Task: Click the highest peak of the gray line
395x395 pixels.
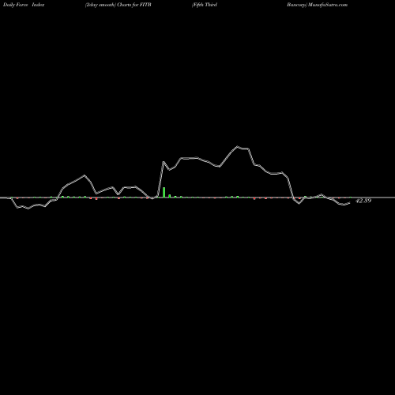Action: coord(238,146)
